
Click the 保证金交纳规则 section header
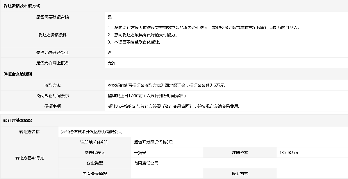(18, 74)
